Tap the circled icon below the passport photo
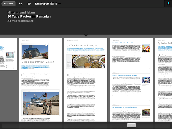Image resolution: width=172 pixels, height=129 pixels. [x=7, y=67]
